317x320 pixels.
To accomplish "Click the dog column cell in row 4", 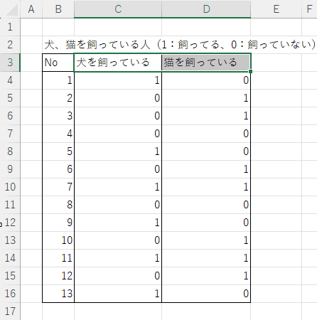I will [x=118, y=80].
